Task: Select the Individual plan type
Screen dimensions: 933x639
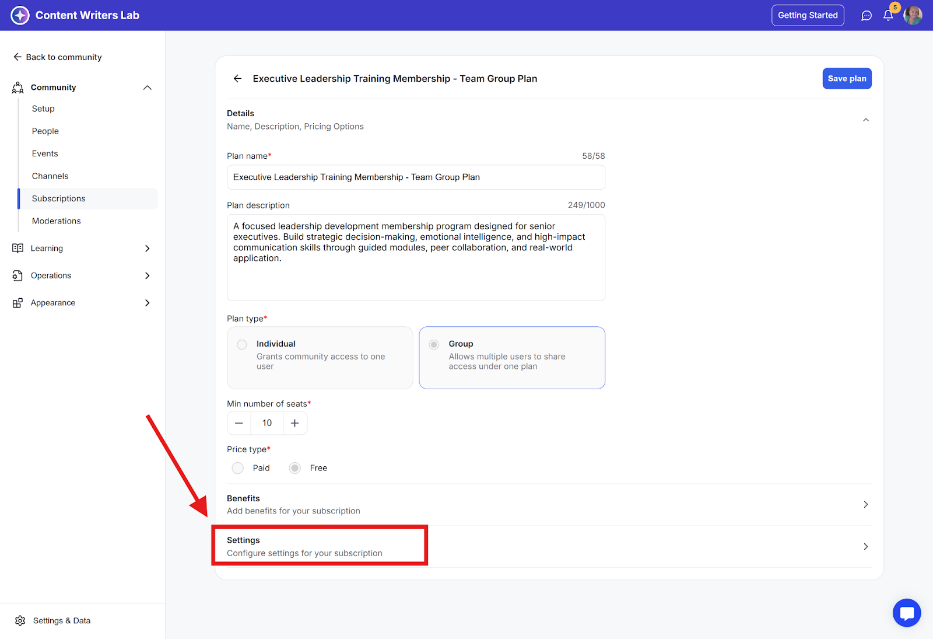Action: click(x=242, y=344)
